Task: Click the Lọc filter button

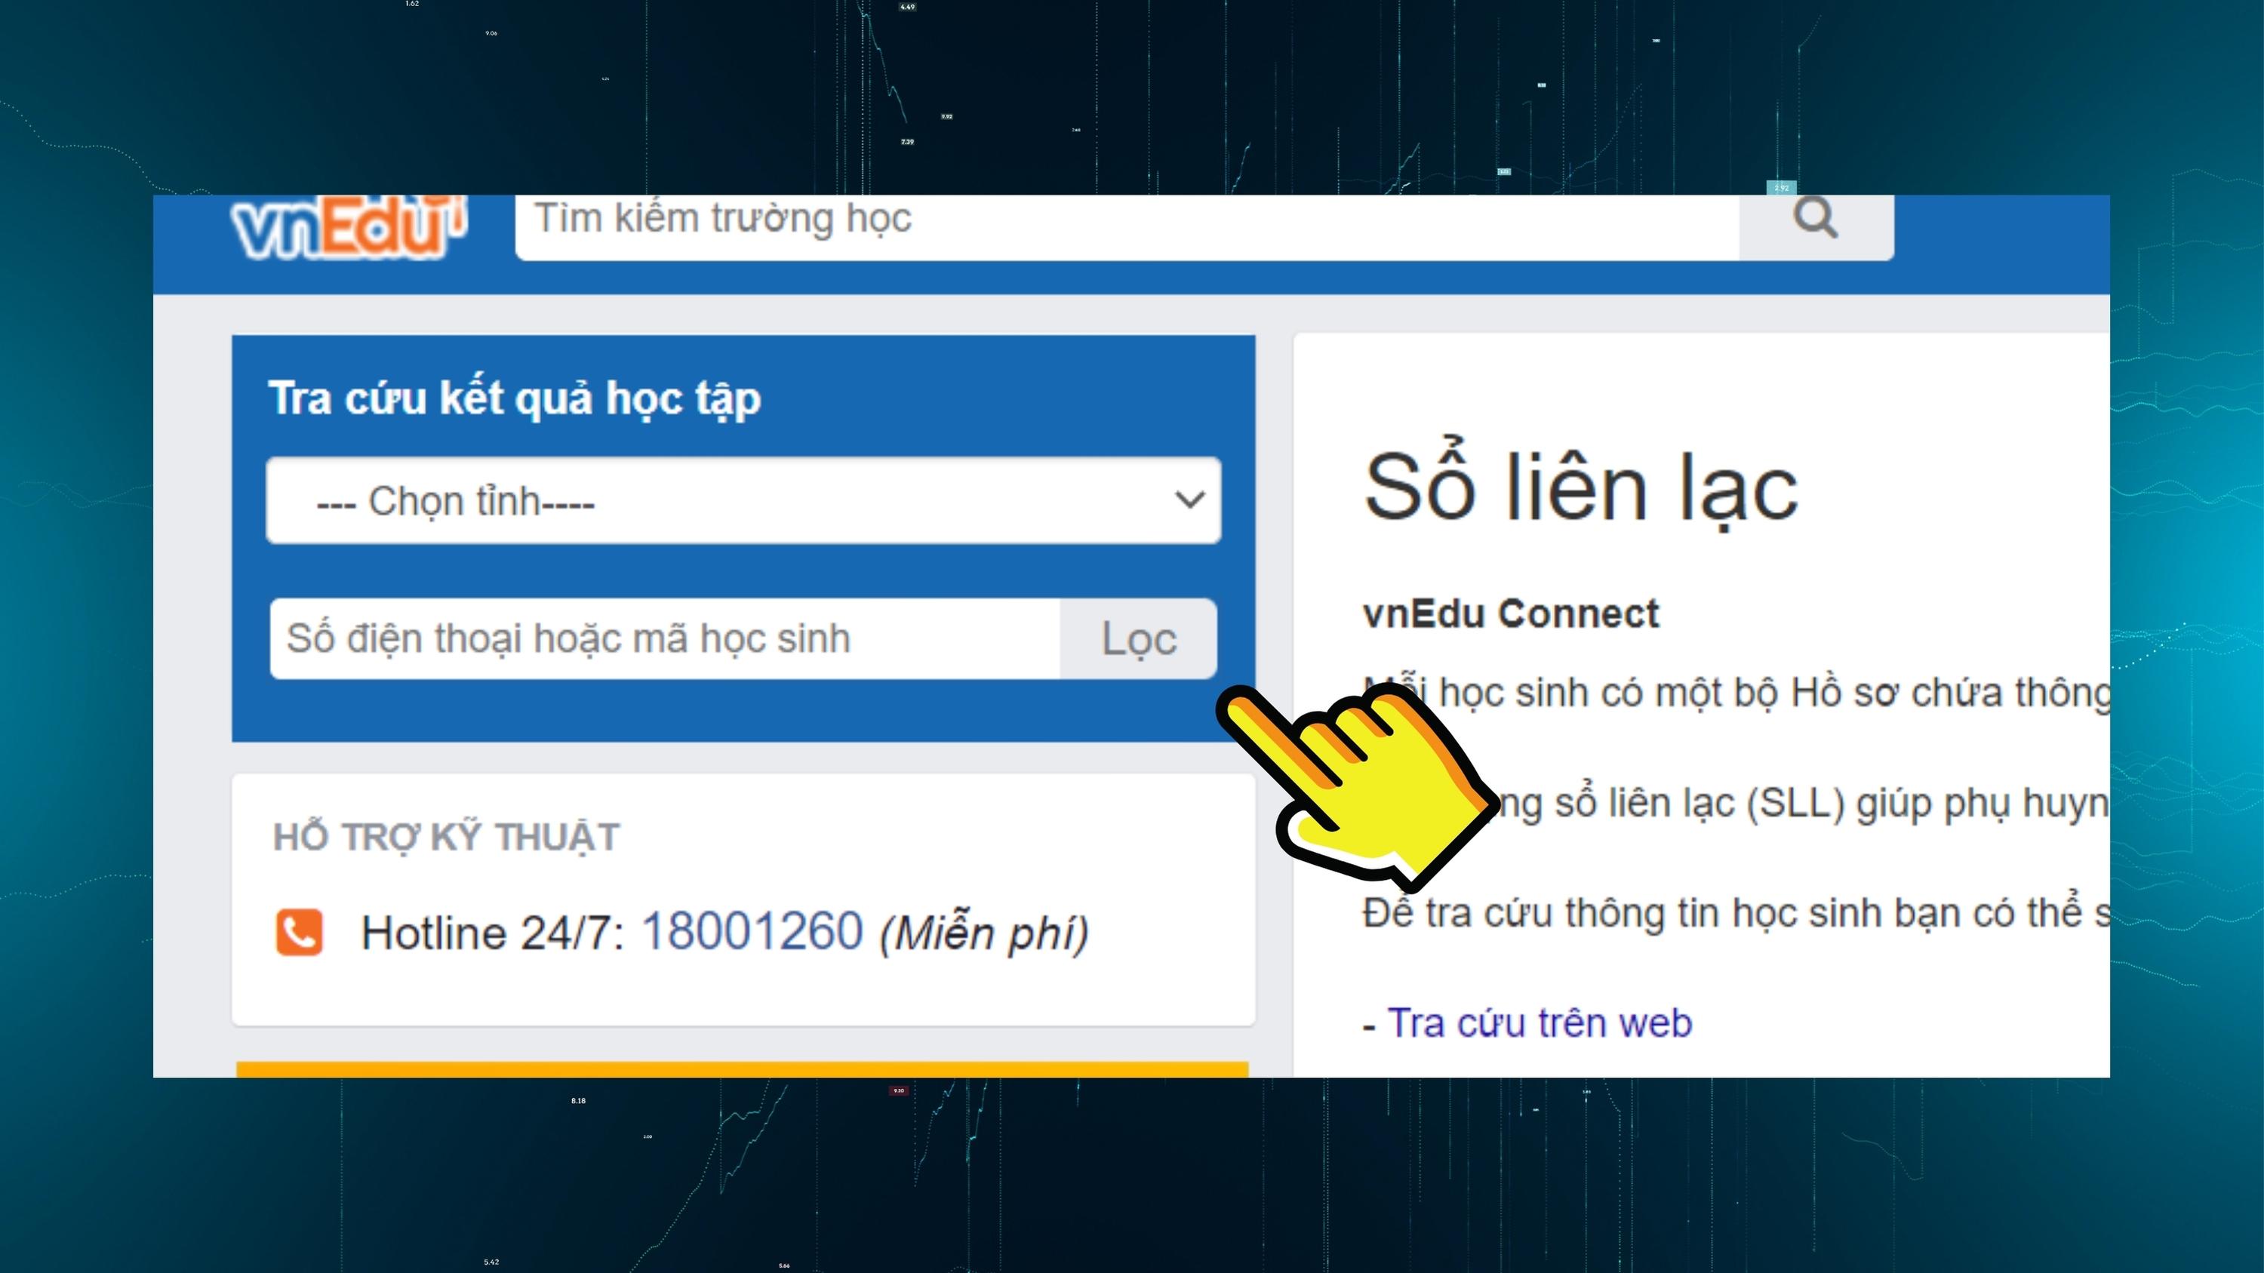Action: click(x=1137, y=638)
